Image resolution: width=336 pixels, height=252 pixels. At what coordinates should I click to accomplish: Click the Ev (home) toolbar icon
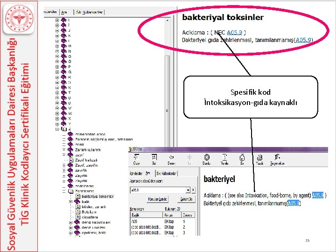[242, 158]
